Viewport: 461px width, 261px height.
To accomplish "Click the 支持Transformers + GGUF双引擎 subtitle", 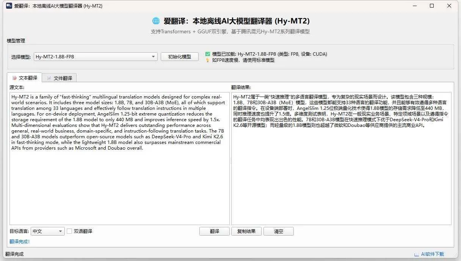I will [x=230, y=31].
